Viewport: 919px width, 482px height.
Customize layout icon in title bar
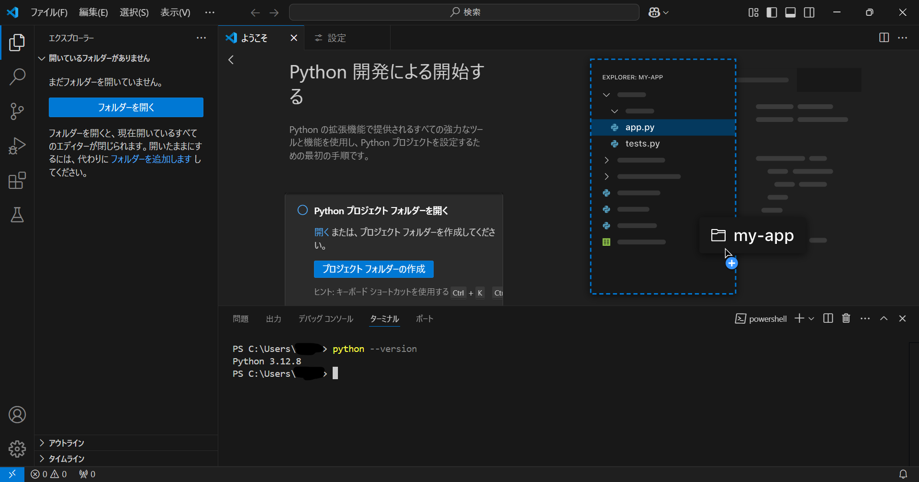[x=753, y=12]
